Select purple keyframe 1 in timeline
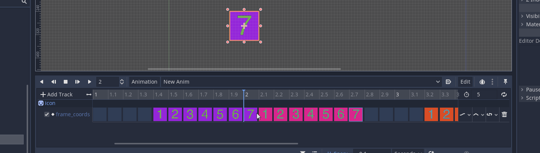This screenshot has width=540, height=153. pos(160,114)
